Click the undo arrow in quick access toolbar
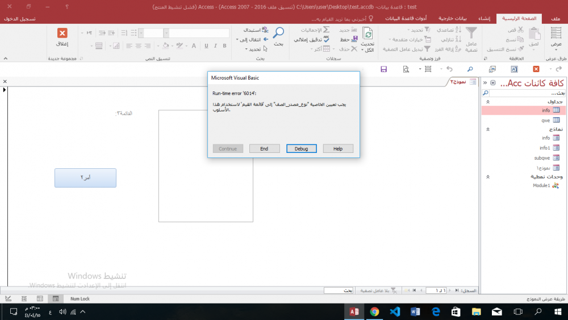Viewport: 568px width, 320px height. 449,69
